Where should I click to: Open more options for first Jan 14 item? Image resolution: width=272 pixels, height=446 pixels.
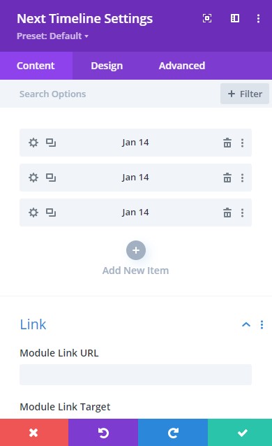242,143
